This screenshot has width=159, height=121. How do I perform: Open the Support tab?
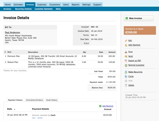[97, 4]
